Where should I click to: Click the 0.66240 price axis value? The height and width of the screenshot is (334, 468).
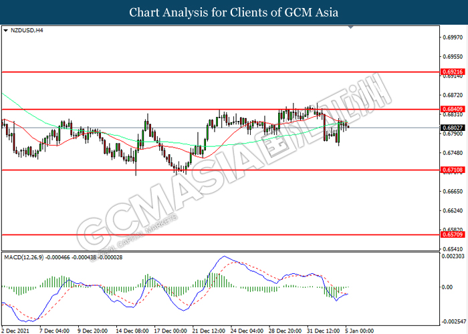click(x=453, y=210)
